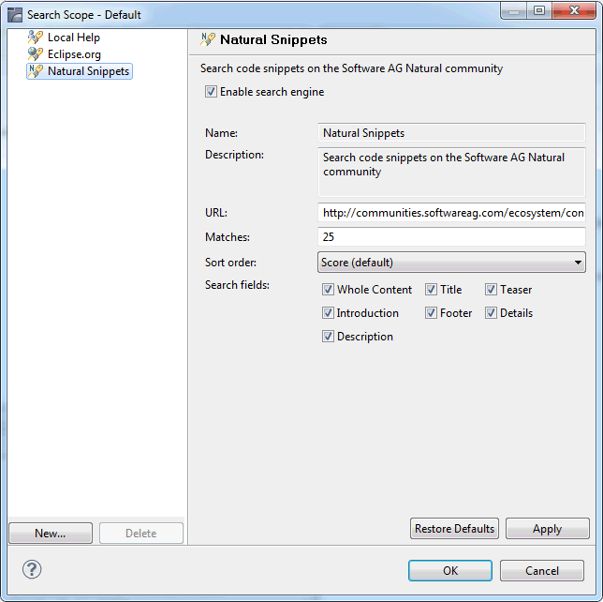Click New... to add a search engine

point(51,534)
